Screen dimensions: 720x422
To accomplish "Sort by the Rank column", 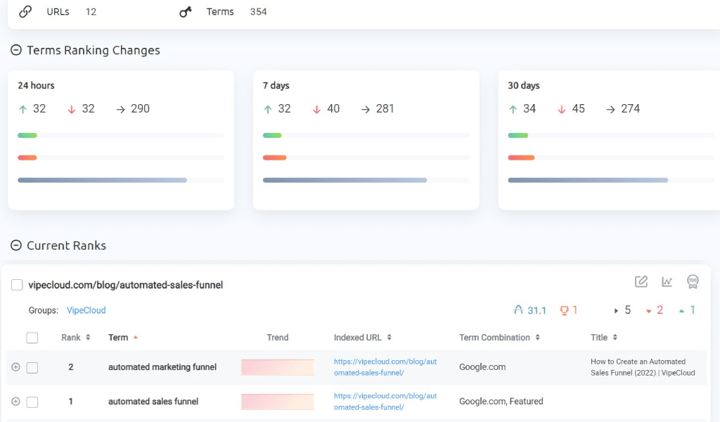I will tap(76, 338).
